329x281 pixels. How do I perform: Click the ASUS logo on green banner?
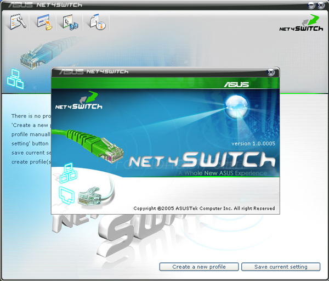coord(236,85)
